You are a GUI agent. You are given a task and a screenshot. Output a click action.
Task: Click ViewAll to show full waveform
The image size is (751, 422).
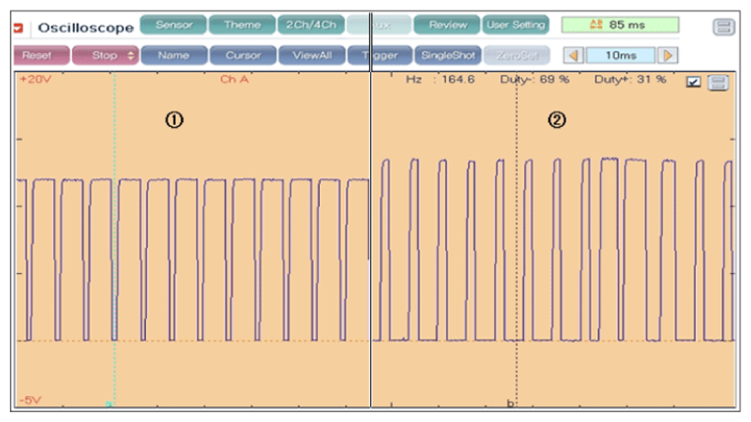click(310, 55)
